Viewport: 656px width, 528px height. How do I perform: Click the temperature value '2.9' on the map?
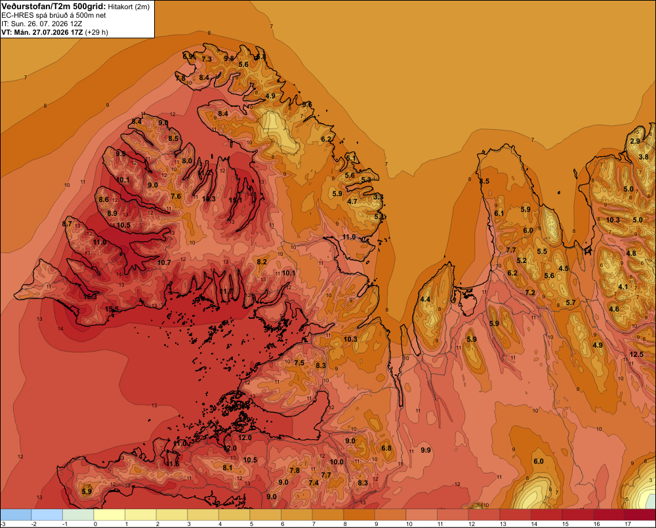click(635, 141)
